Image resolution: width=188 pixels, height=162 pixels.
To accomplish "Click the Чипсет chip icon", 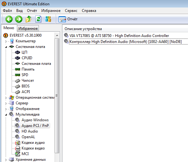I will [18, 81].
